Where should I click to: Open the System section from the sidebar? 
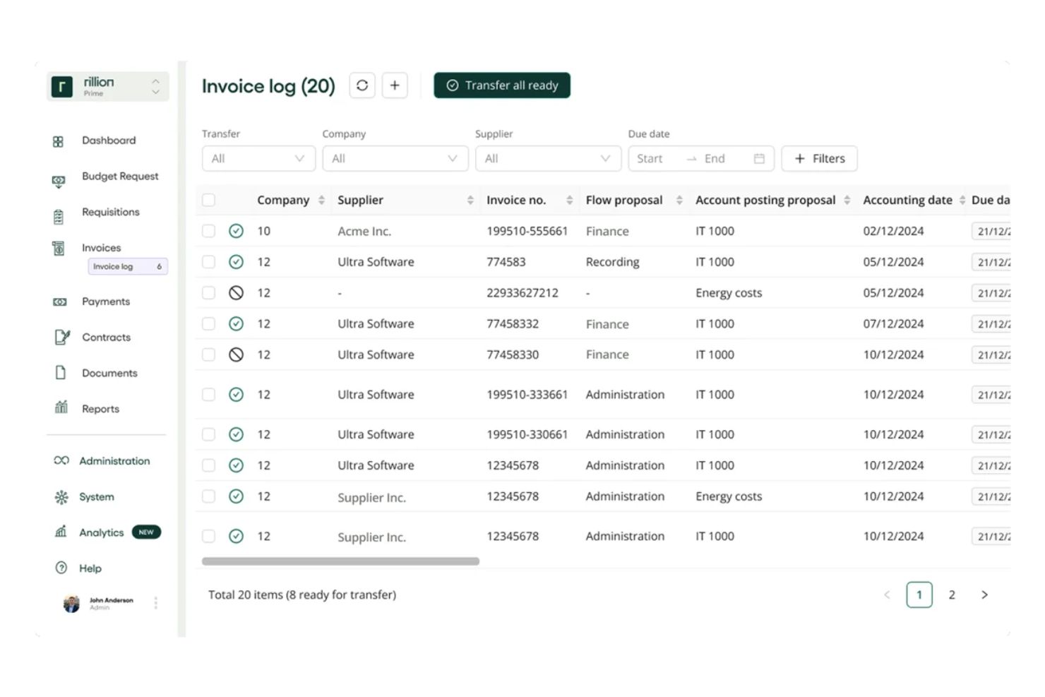click(x=96, y=496)
